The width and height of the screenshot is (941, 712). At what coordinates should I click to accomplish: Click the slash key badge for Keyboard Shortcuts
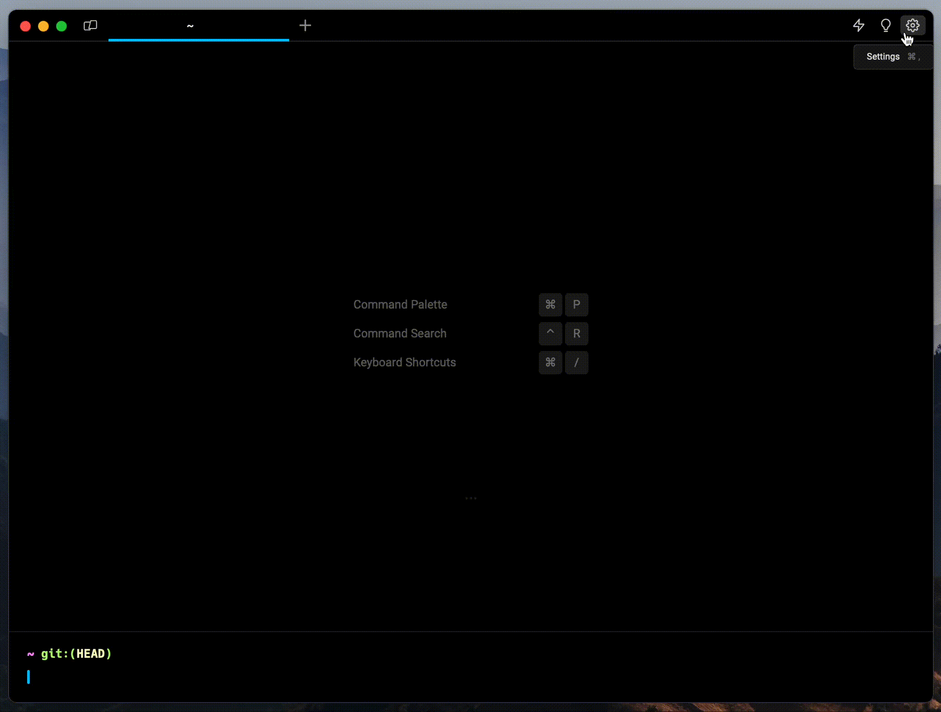pyautogui.click(x=576, y=362)
